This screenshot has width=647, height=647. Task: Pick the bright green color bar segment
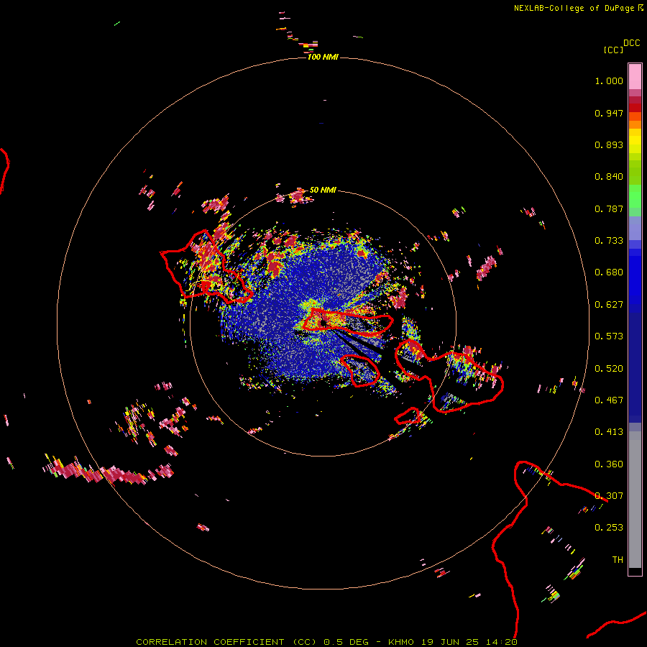[635, 196]
